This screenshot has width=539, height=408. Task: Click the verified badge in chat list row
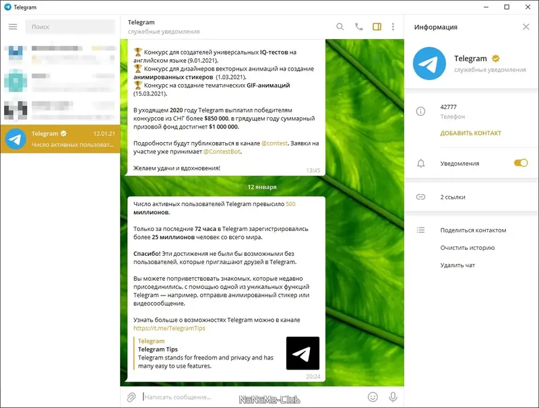(x=63, y=133)
